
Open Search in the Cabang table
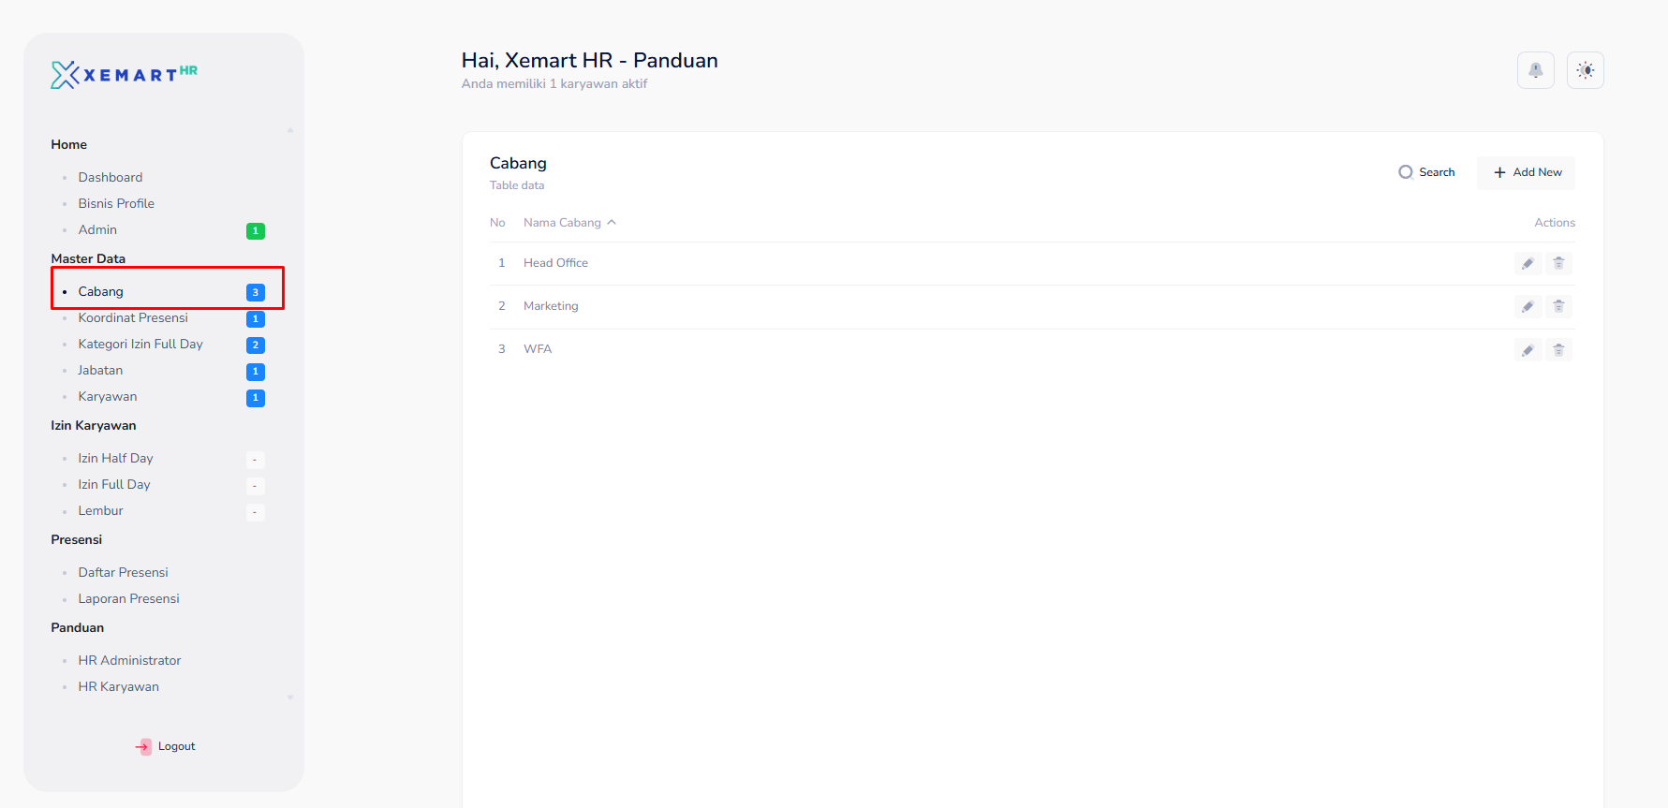pos(1426,172)
